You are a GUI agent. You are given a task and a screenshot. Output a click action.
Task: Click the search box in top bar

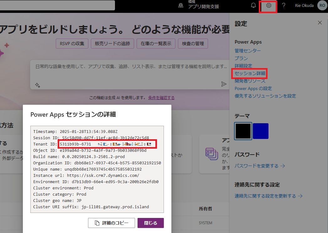tap(57, 5)
